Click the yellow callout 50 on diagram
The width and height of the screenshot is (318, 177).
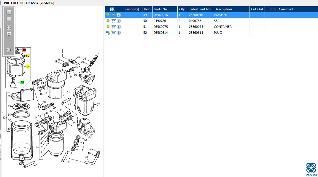point(28,56)
